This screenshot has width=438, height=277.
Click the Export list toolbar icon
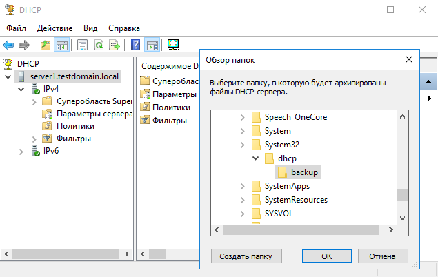pyautogui.click(x=115, y=45)
